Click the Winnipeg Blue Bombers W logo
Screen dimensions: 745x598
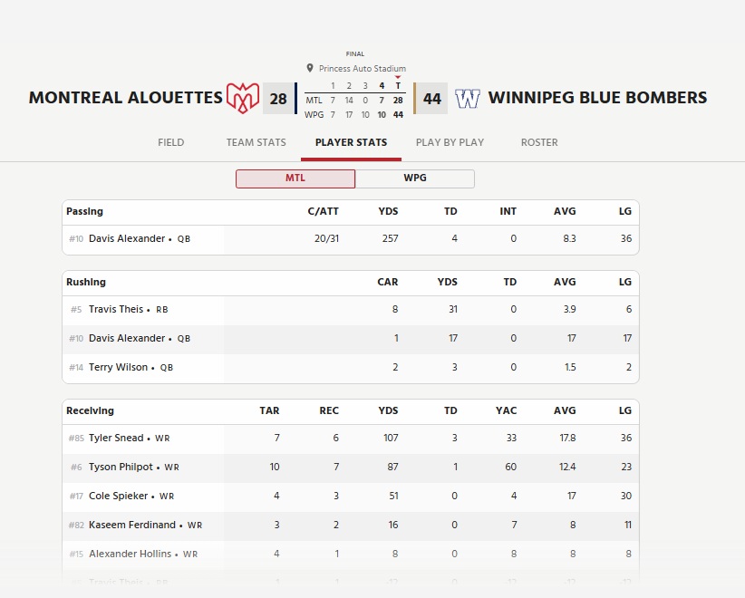click(468, 99)
